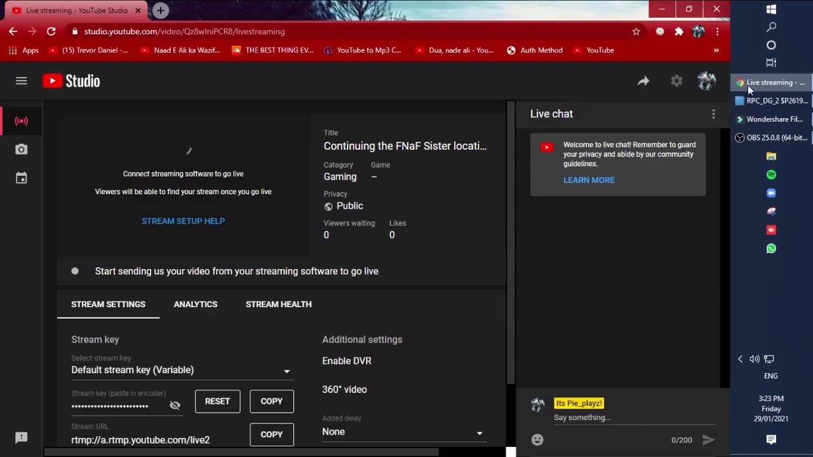Switch to Stream Settings tab

click(108, 304)
